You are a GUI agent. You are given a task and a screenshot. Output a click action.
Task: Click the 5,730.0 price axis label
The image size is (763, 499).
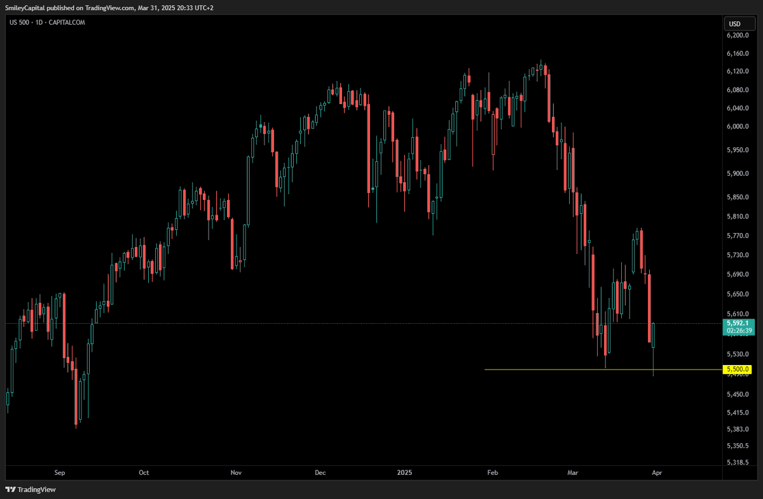click(738, 255)
